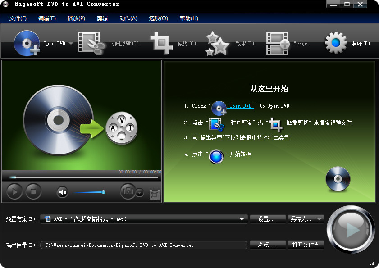Click the crop icon in step 2
Image resolution: width=379 pixels, height=268 pixels.
275,124
